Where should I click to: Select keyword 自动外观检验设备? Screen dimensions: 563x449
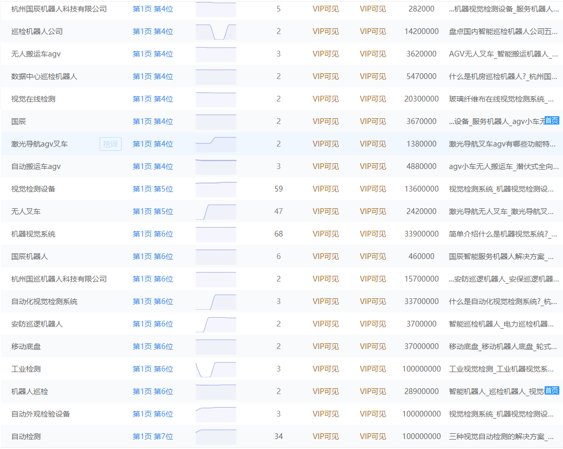pyautogui.click(x=40, y=414)
